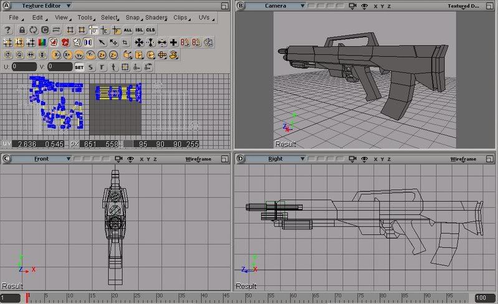Click the s scale mode button
Image resolution: width=498 pixels, height=304 pixels.
91,67
